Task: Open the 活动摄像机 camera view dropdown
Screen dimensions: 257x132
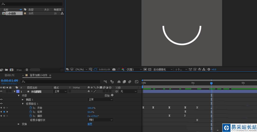Action: point(162,69)
